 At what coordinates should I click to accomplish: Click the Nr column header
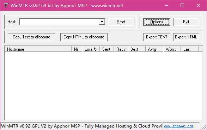[77, 49]
